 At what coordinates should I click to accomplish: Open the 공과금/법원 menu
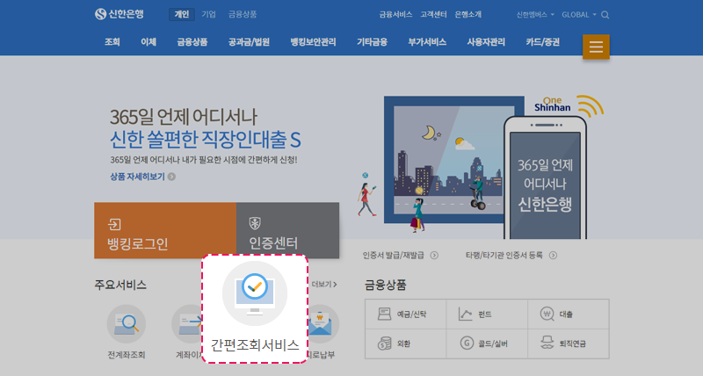point(249,42)
